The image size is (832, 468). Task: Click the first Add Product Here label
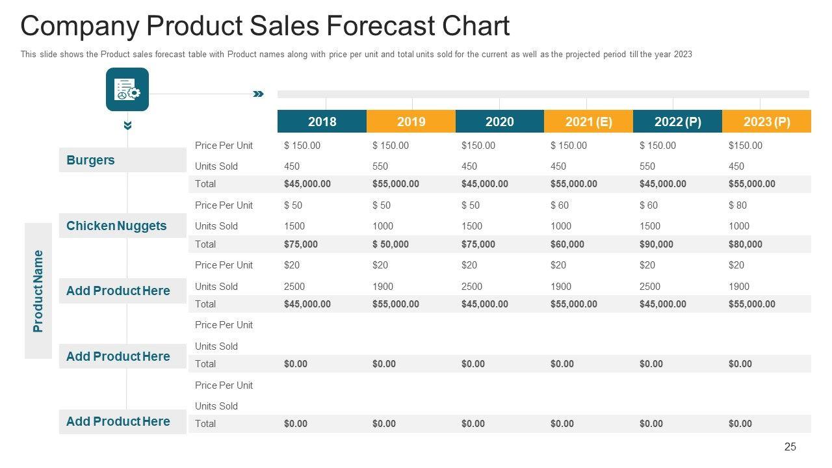point(118,291)
